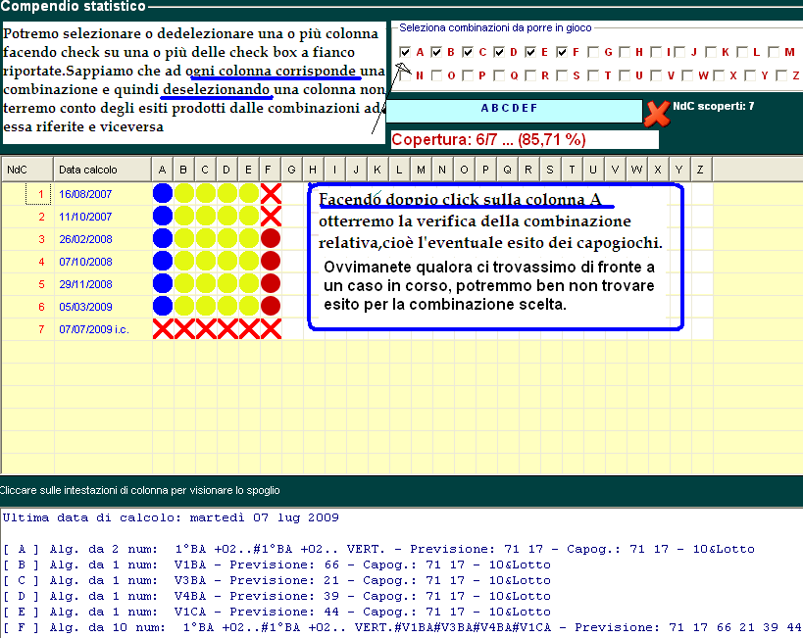Click red X in row 16/08/2007 column F

[271, 193]
